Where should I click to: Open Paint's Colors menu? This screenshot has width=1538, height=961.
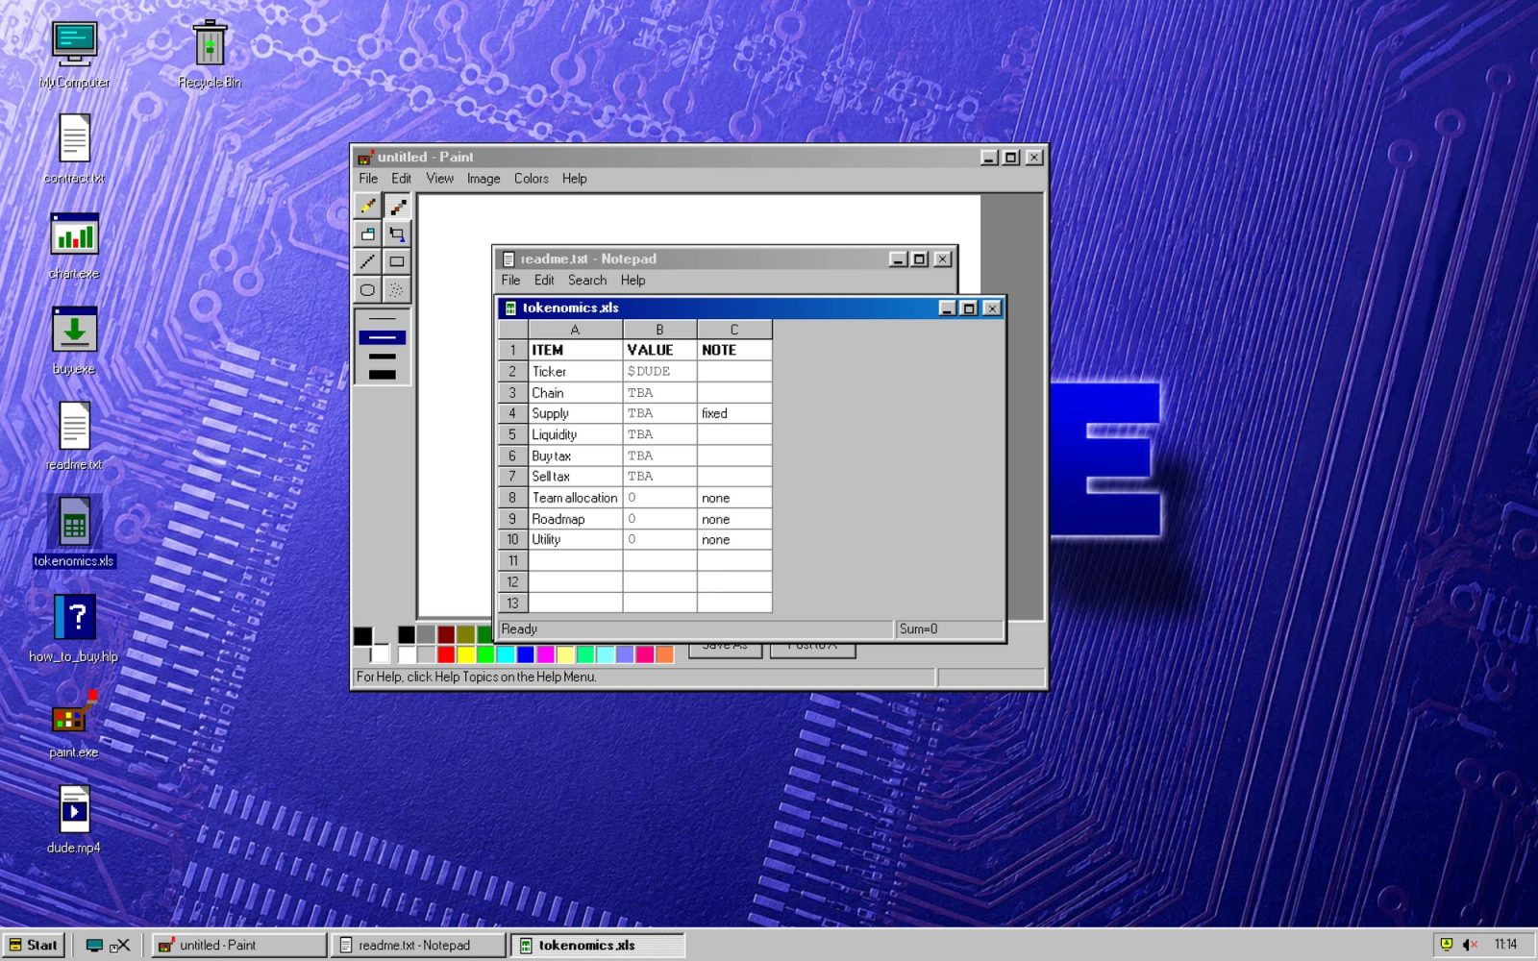531,179
